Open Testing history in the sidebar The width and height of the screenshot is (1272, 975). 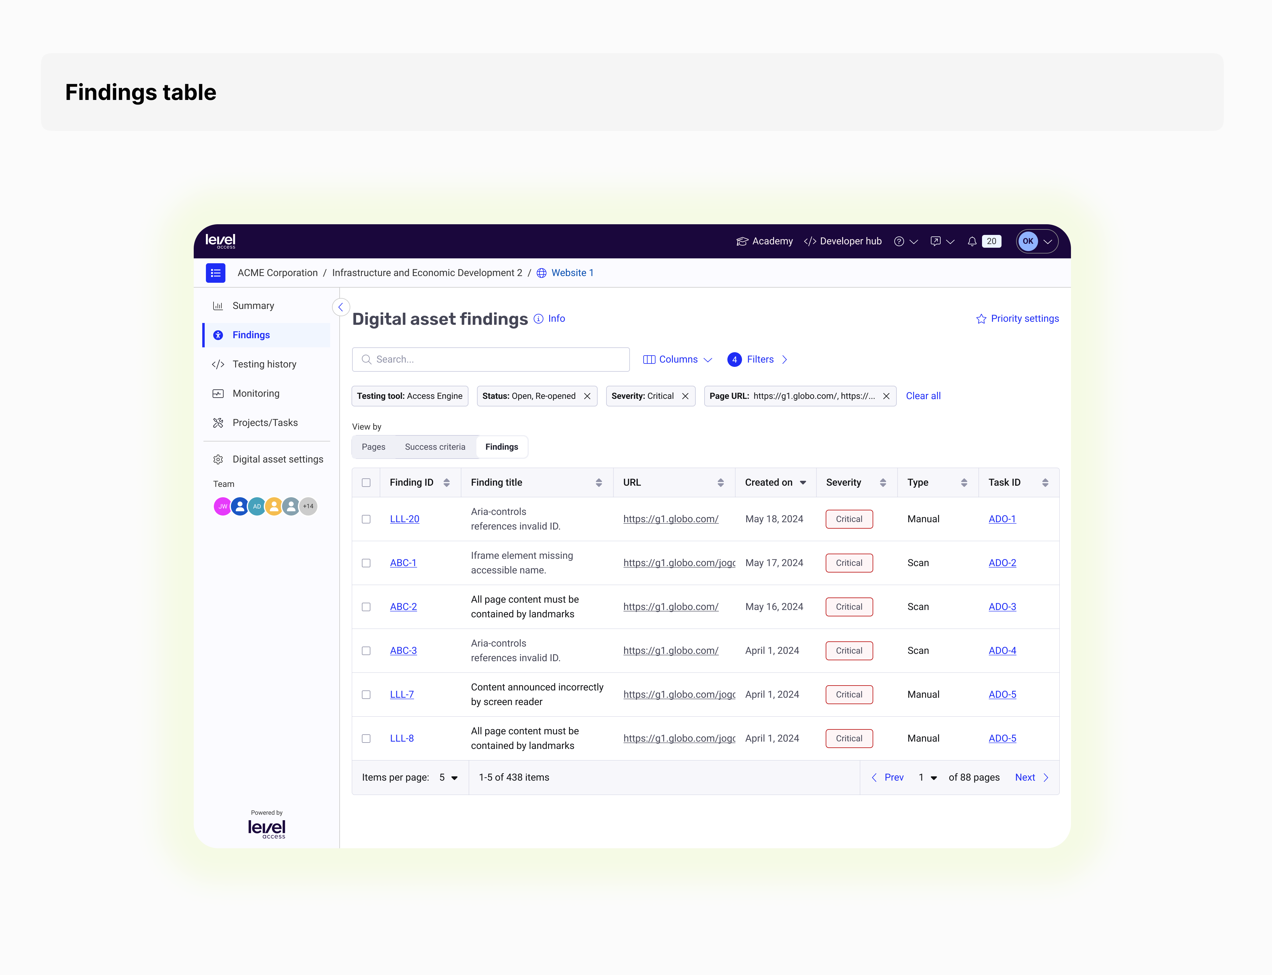[x=264, y=364]
